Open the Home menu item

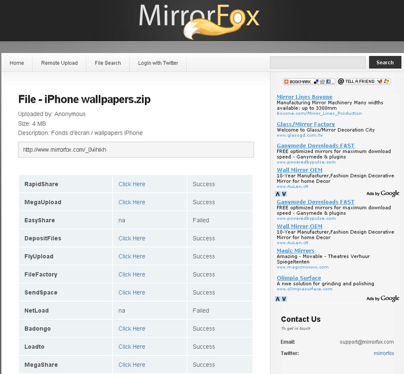(x=17, y=63)
